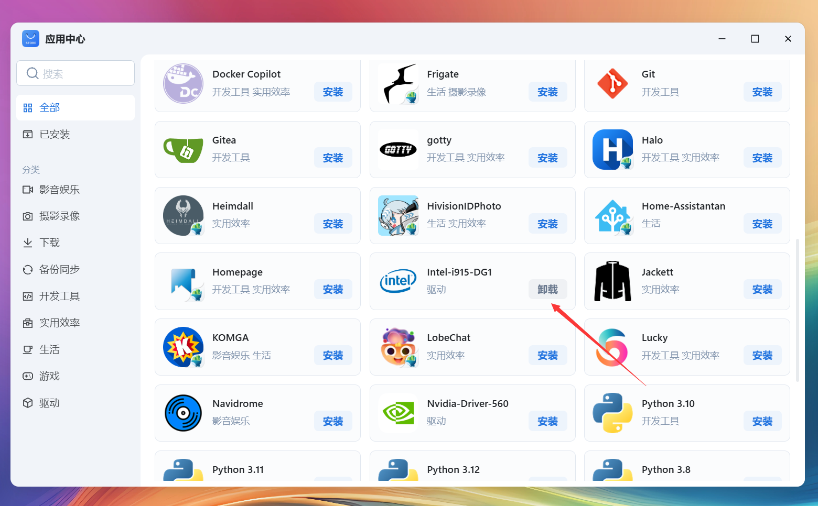Viewport: 818px width, 506px height.
Task: Install Gitea
Action: pyautogui.click(x=333, y=158)
